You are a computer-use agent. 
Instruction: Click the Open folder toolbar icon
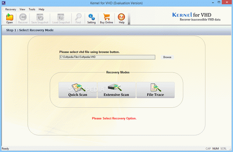pyautogui.click(x=9, y=19)
